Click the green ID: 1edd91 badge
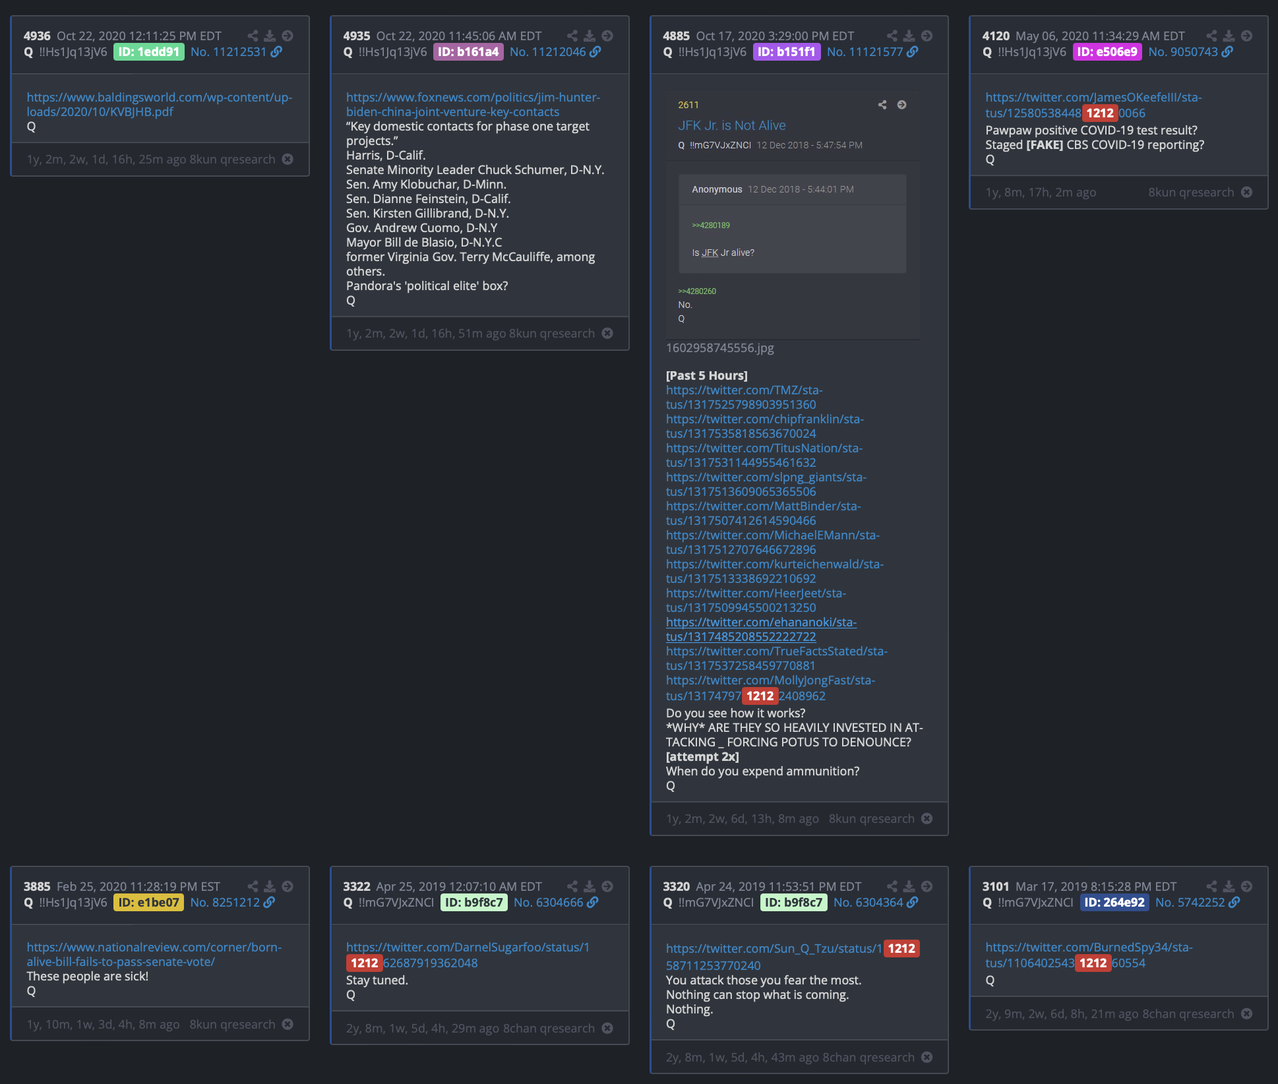 149,51
